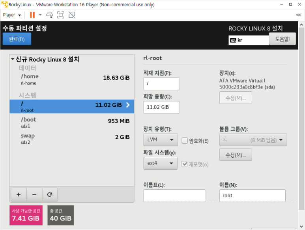Click ATA VMware Virtual I device text
The height and width of the screenshot is (230, 305).
(242, 81)
